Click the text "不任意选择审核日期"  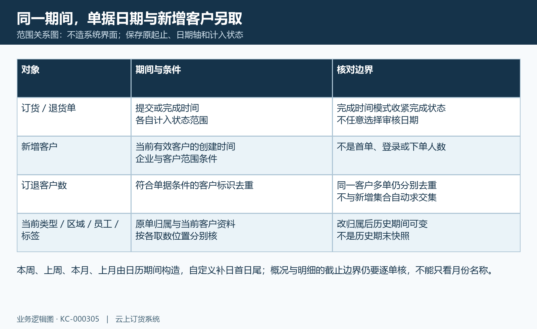click(378, 120)
